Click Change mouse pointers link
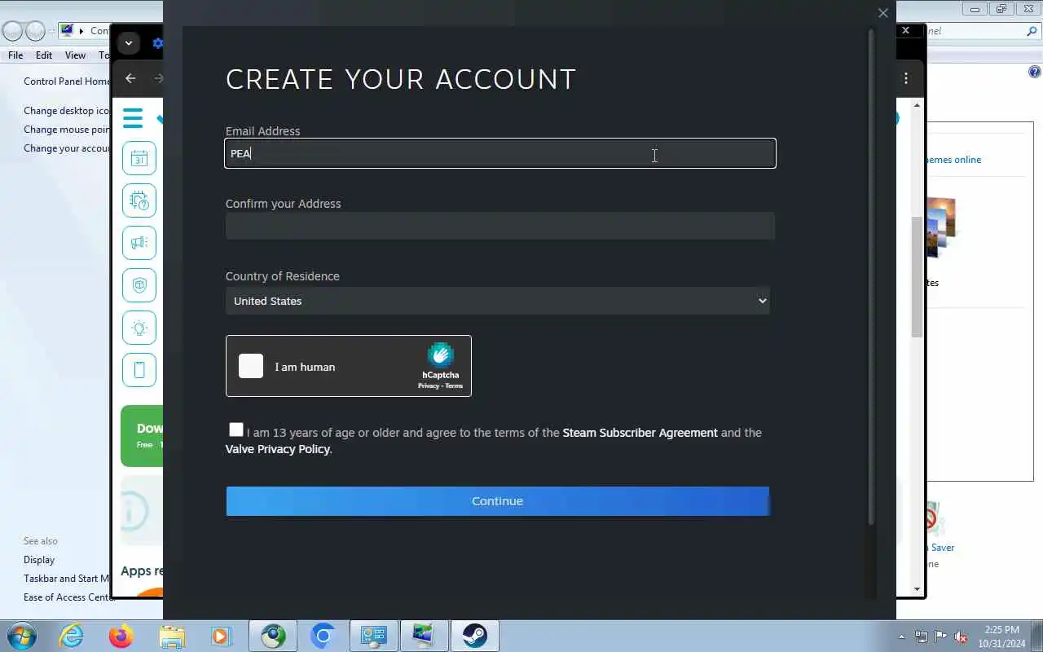Viewport: 1043px width, 652px height. pos(66,130)
